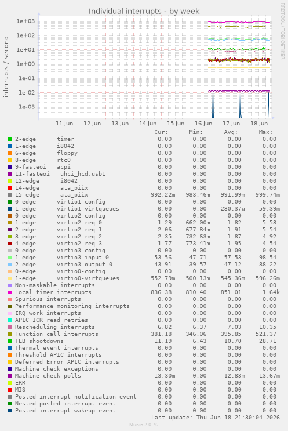Click the TLB shootdowns green swatch

[x=10, y=341]
